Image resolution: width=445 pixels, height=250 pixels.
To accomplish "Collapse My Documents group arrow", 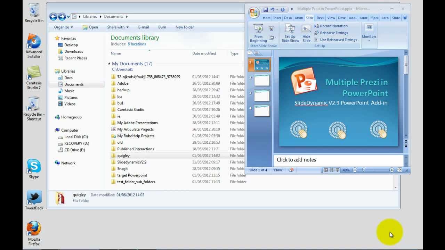I will [x=109, y=64].
